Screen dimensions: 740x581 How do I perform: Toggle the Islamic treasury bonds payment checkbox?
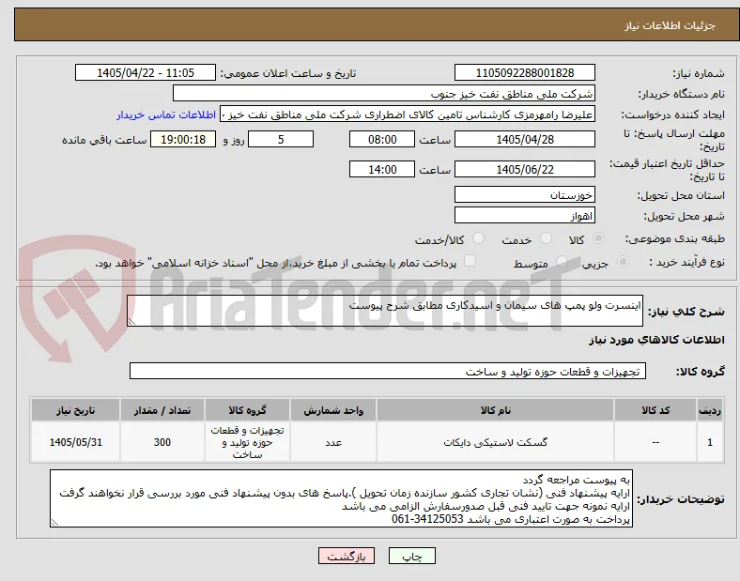(x=470, y=261)
